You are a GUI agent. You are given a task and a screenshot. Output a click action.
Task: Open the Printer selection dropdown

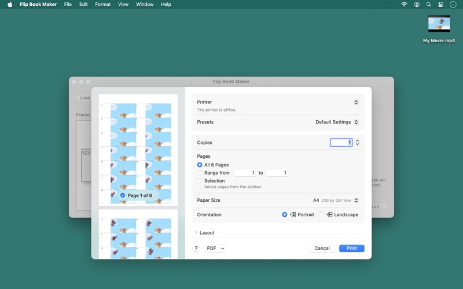356,102
